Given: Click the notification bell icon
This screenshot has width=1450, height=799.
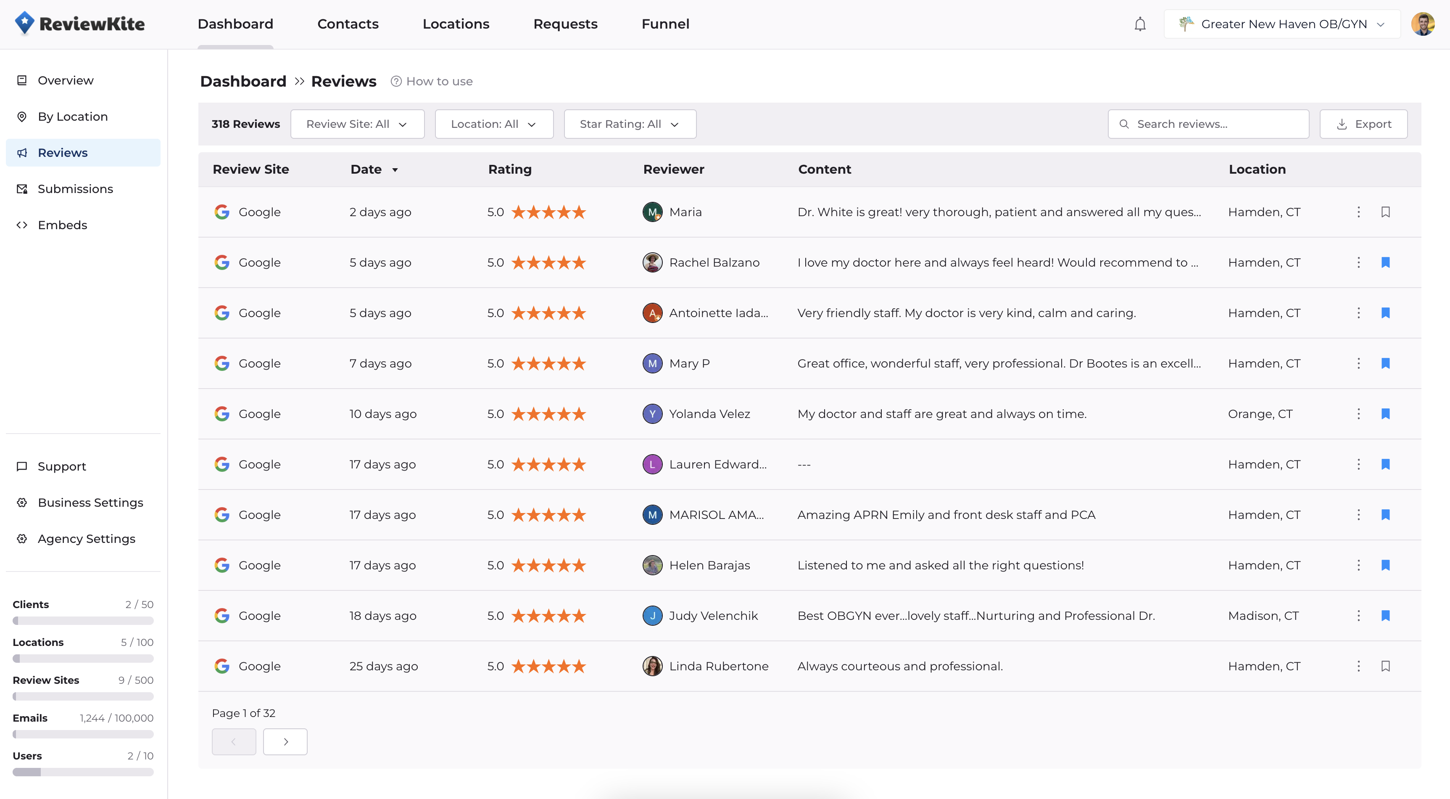Looking at the screenshot, I should click(1140, 24).
